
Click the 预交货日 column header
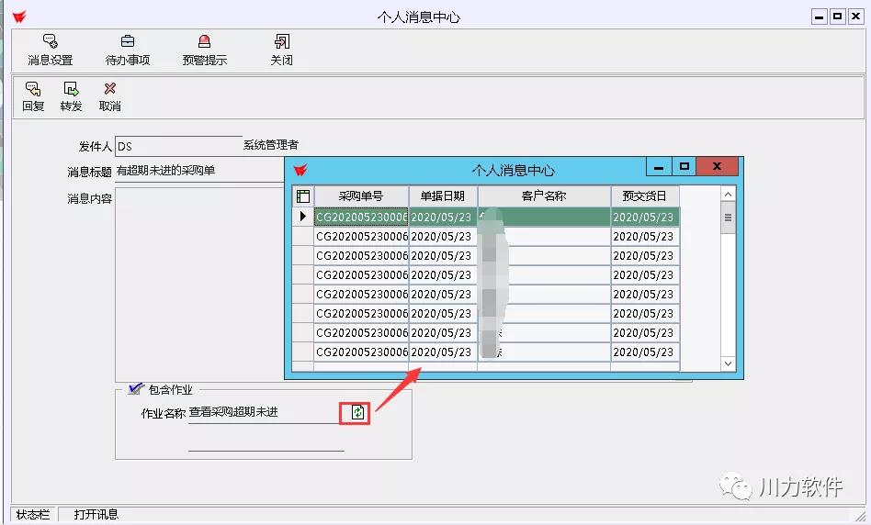click(645, 195)
